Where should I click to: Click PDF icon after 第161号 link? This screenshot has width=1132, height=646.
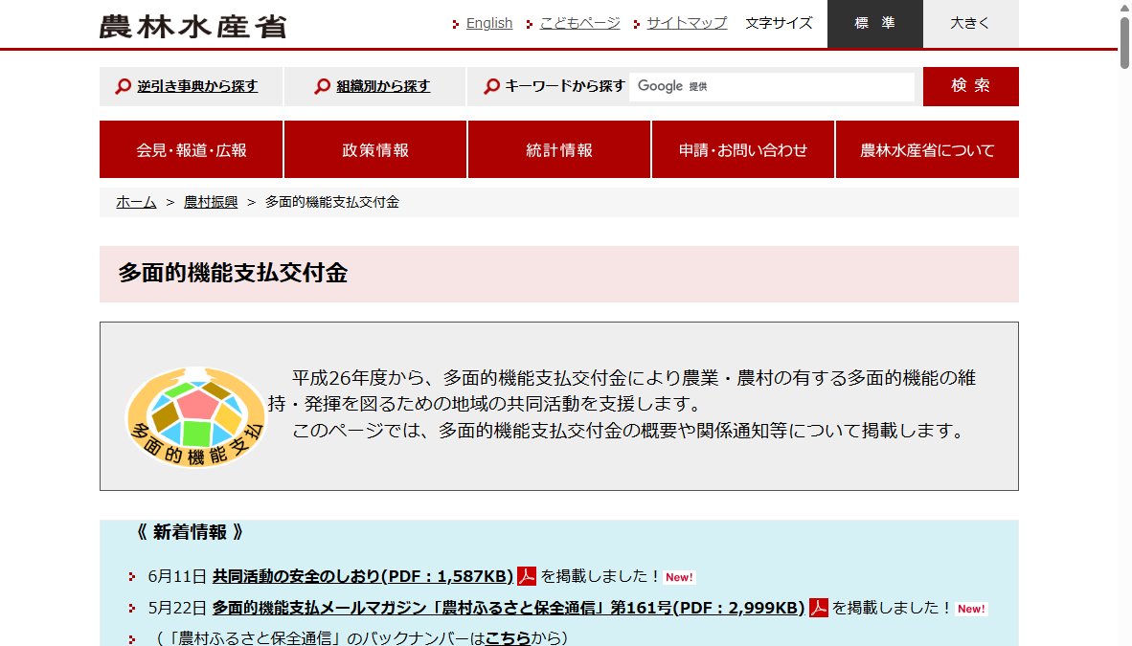(818, 608)
